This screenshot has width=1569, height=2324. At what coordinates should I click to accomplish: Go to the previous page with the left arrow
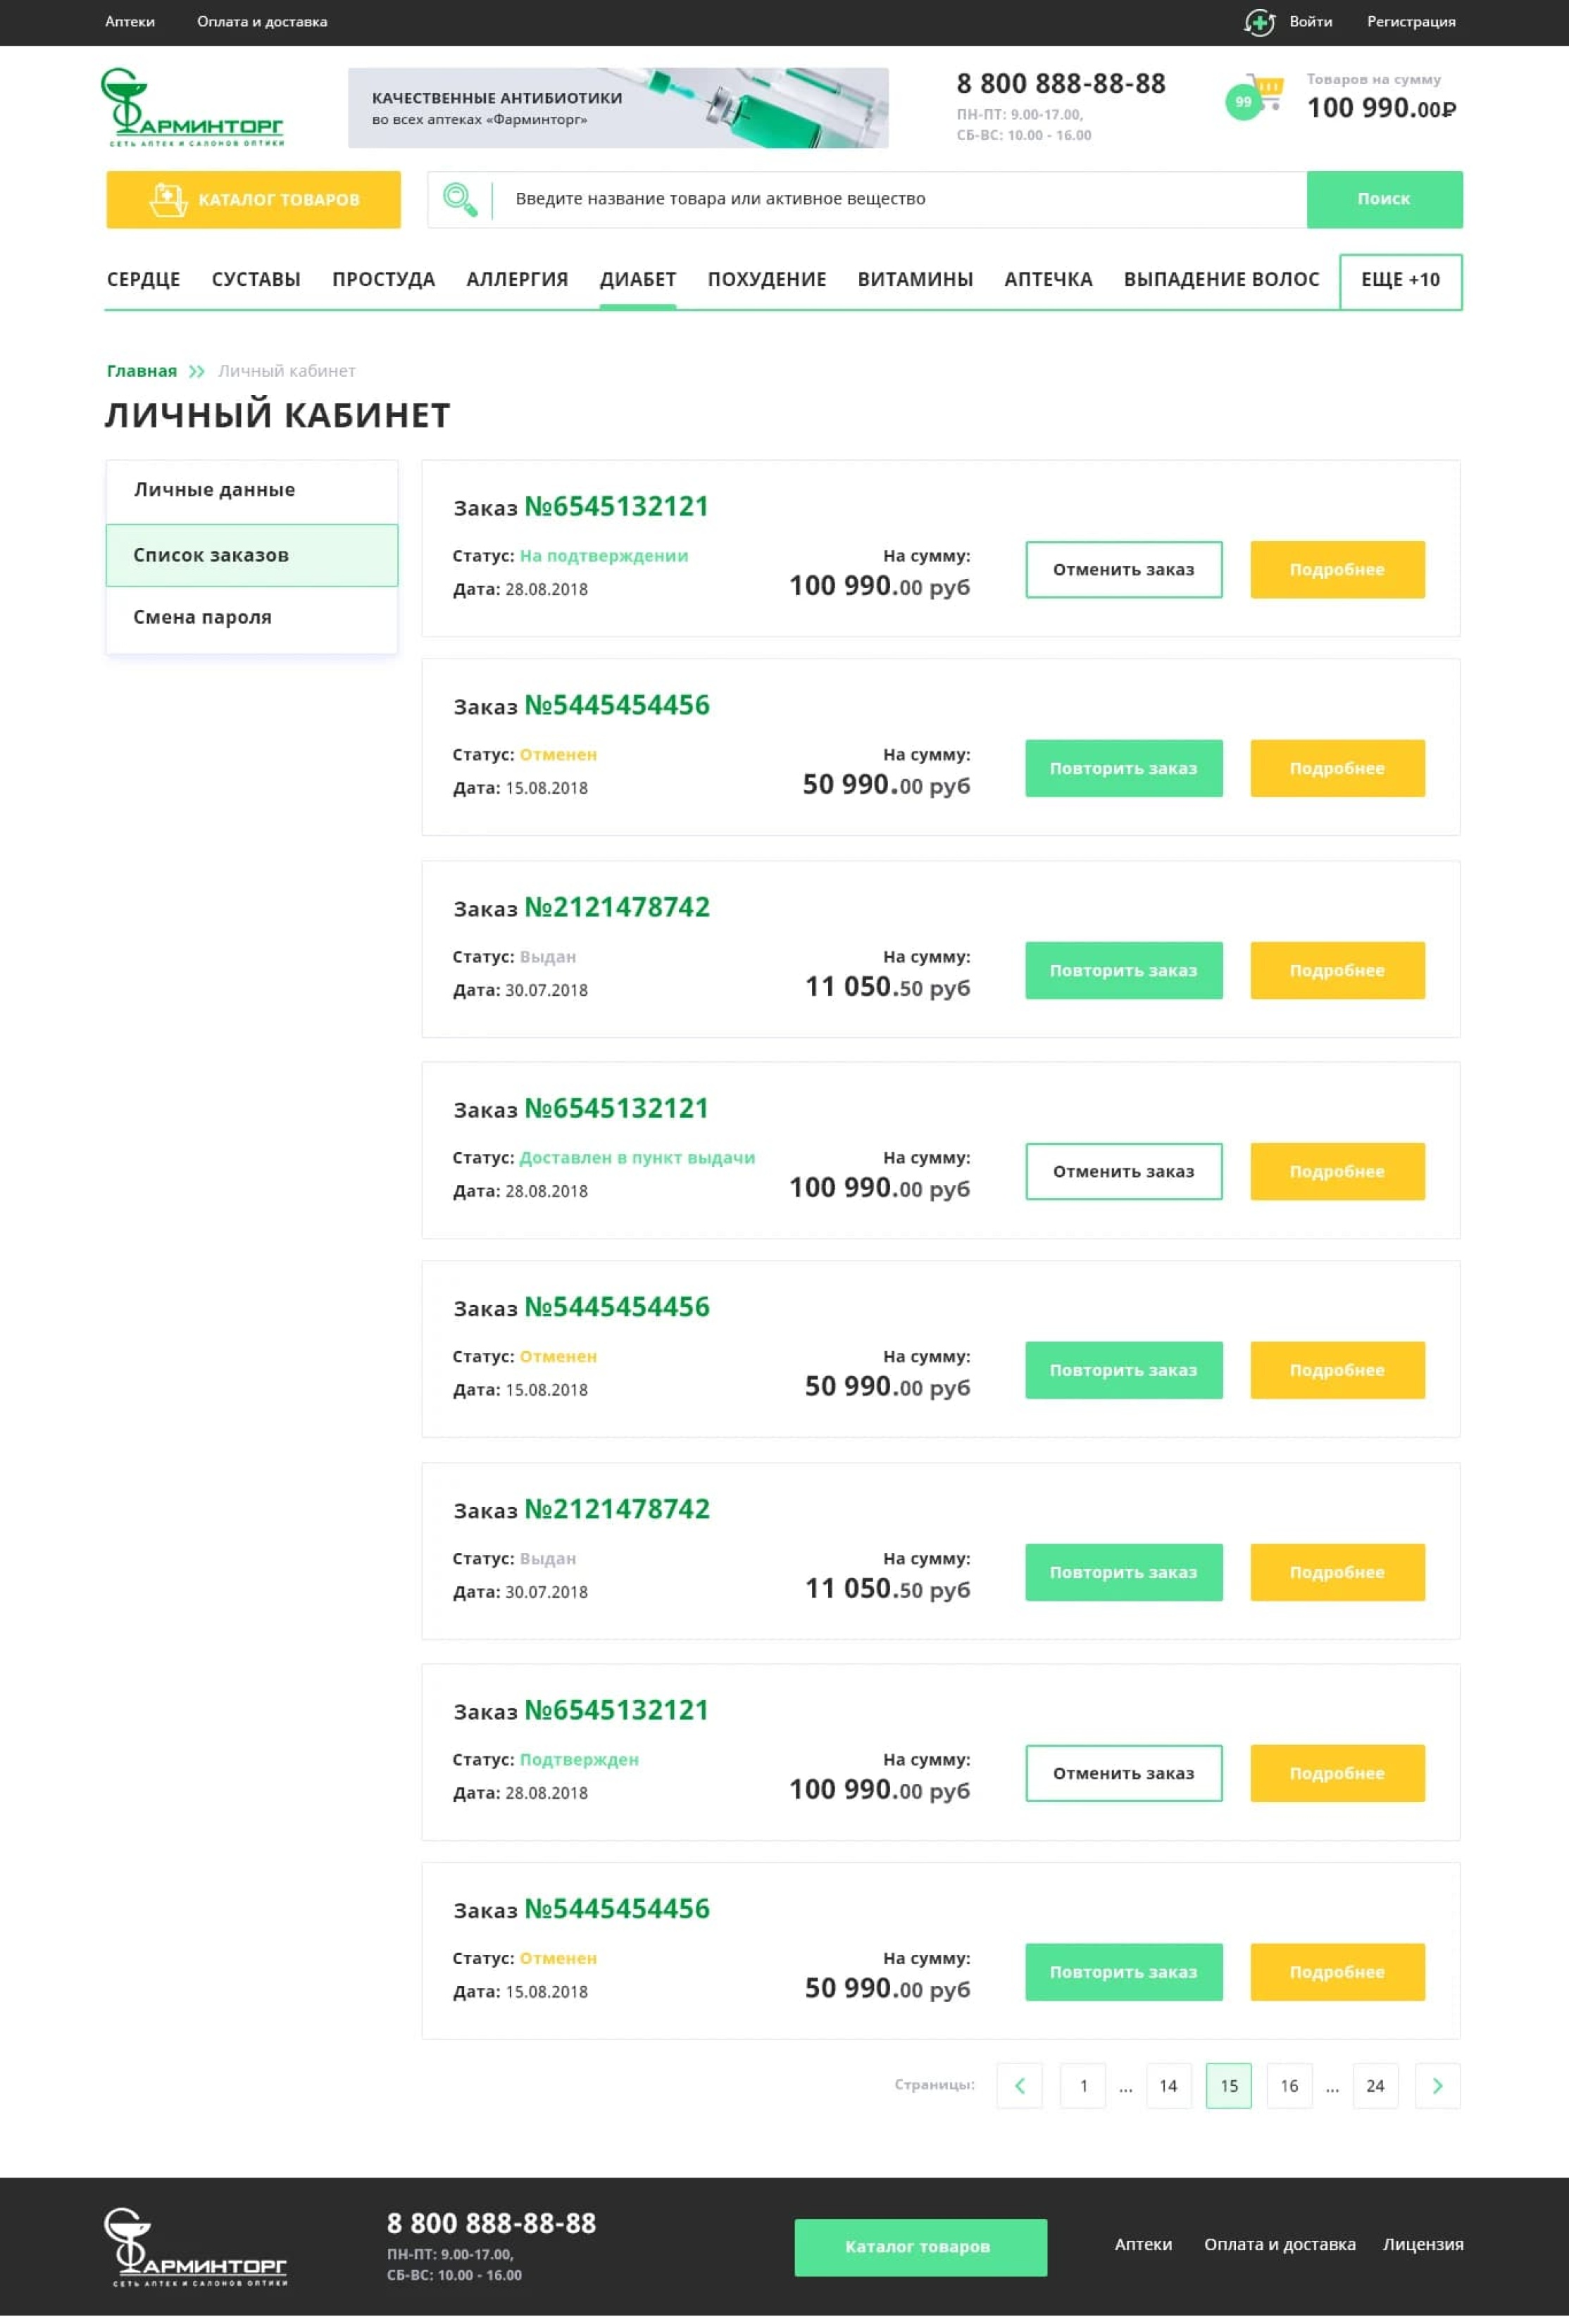(1019, 2085)
